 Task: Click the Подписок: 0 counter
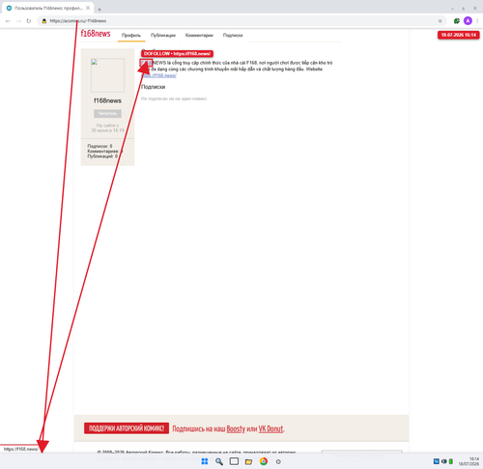click(x=99, y=146)
